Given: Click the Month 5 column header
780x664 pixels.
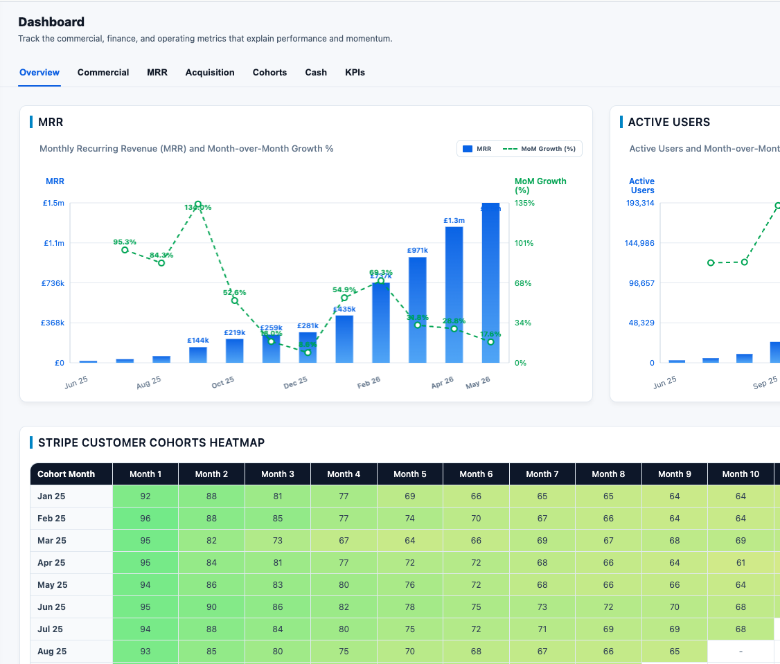Looking at the screenshot, I should click(x=410, y=474).
